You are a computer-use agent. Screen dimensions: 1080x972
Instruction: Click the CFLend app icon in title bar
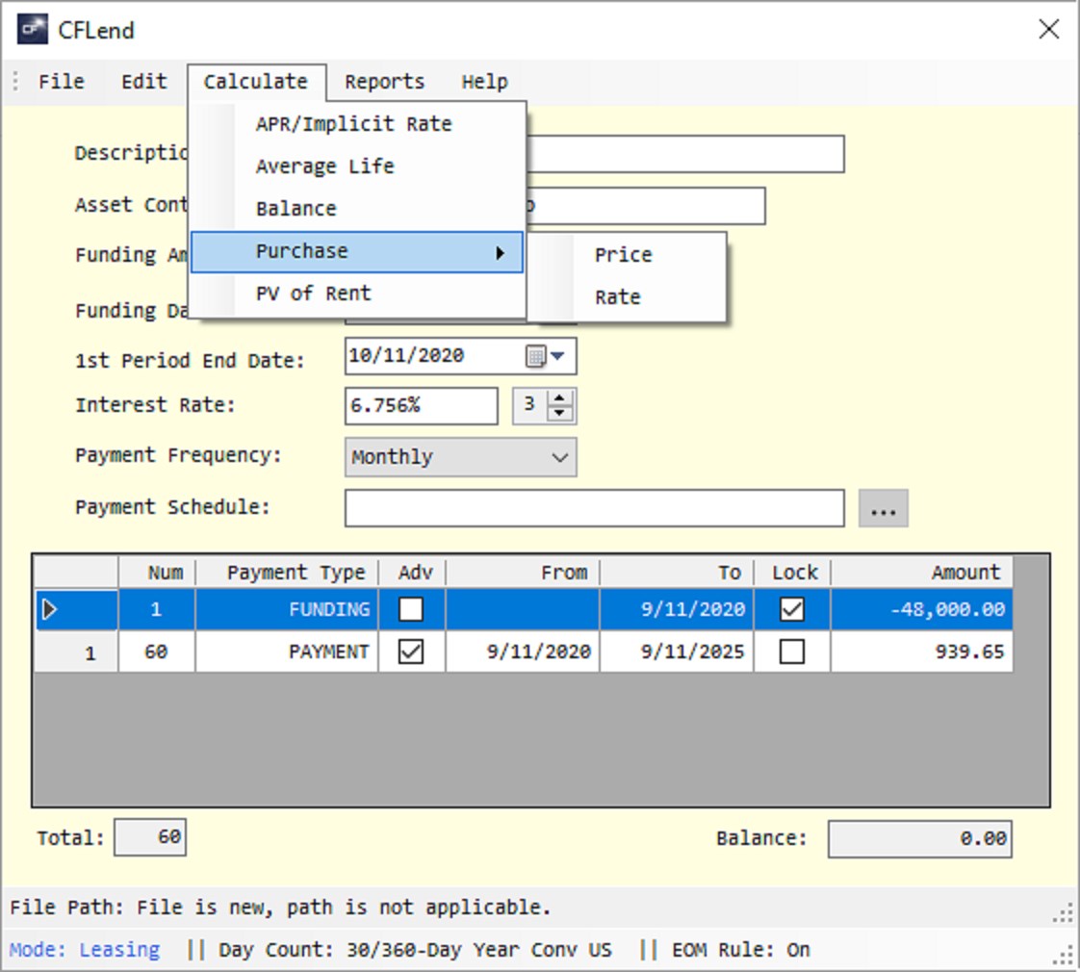click(33, 30)
